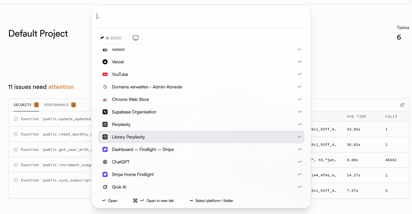The image size is (412, 214).
Task: Open ChatGPT via its icon
Action: [x=105, y=162]
